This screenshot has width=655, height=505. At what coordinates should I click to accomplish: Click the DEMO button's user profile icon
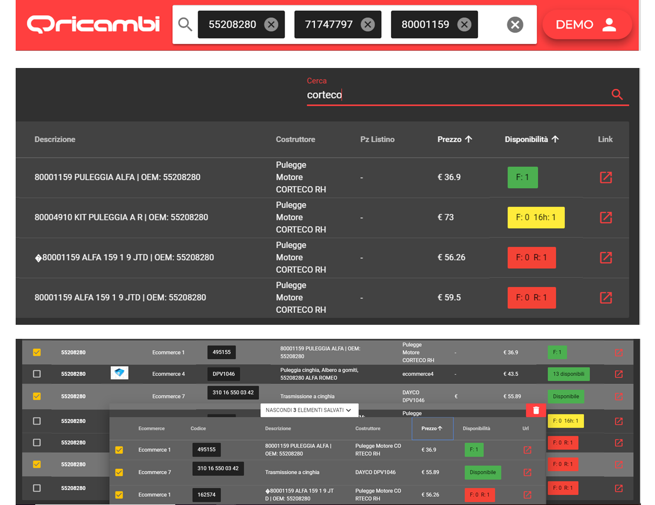609,24
